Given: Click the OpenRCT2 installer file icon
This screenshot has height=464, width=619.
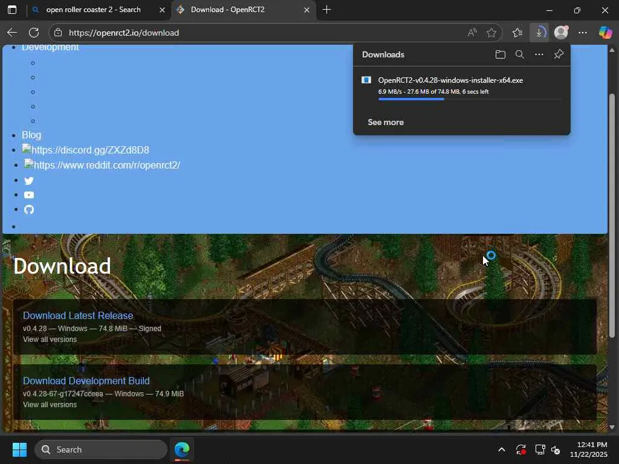Looking at the screenshot, I should coord(366,80).
